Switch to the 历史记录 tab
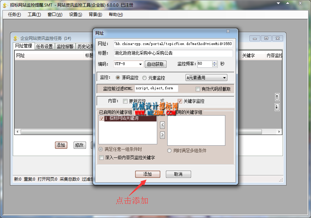The image size is (311, 218). coord(85,46)
